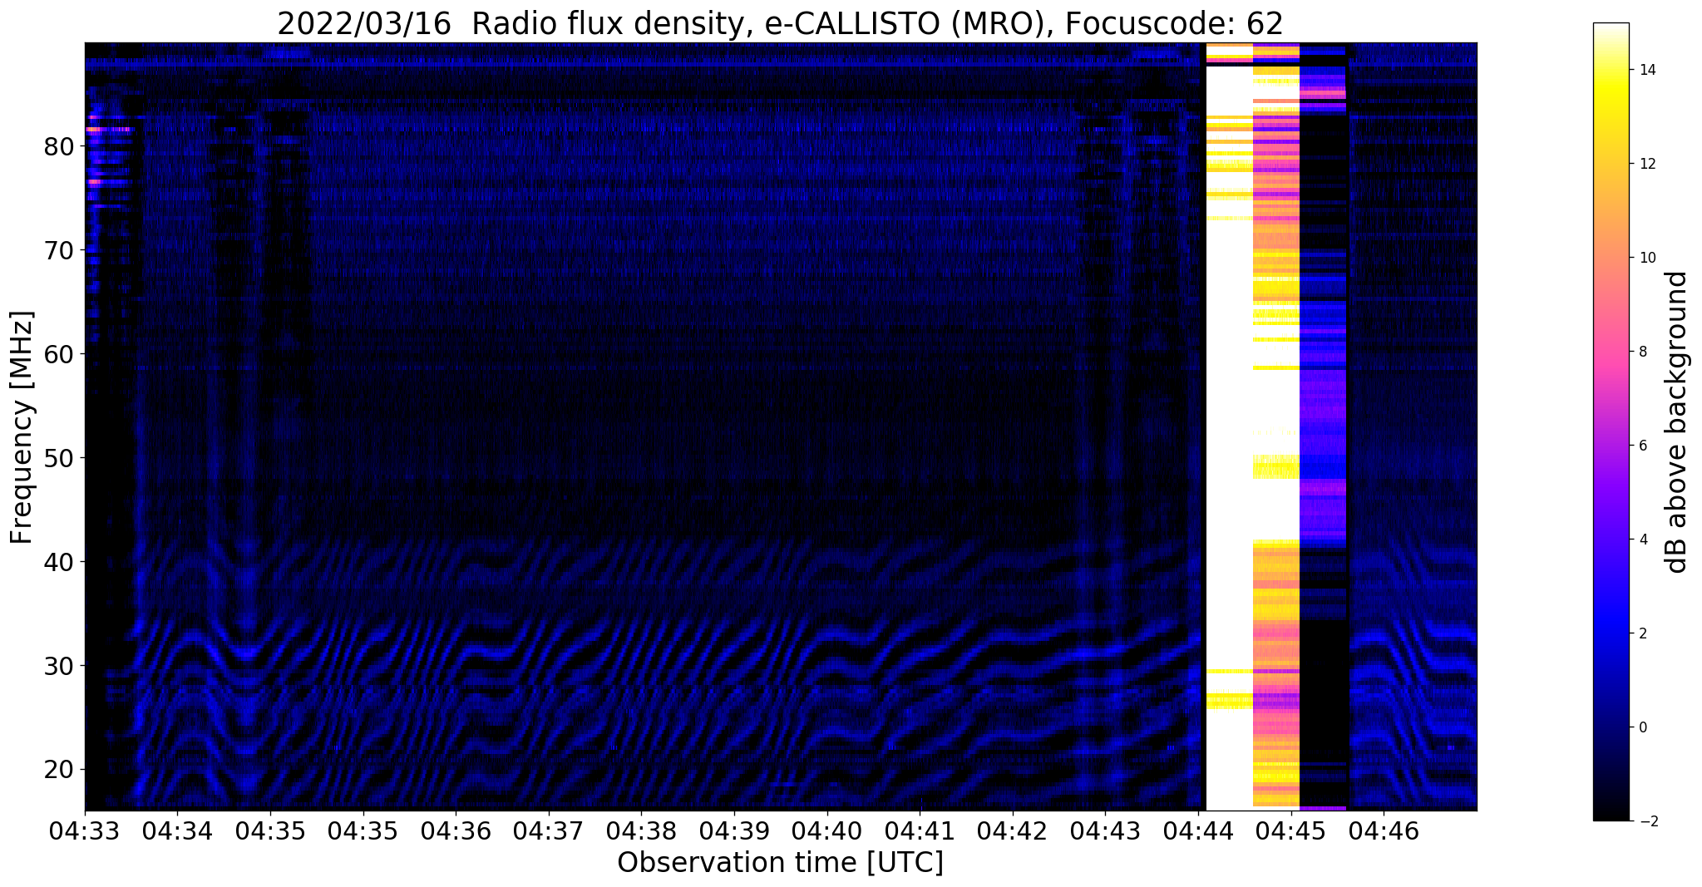Click the 70 MHz tick label
Viewport: 1702px width, 887px height.
click(60, 251)
